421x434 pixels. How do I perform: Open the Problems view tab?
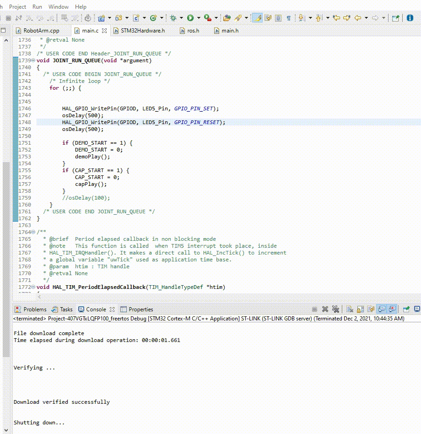click(30, 309)
